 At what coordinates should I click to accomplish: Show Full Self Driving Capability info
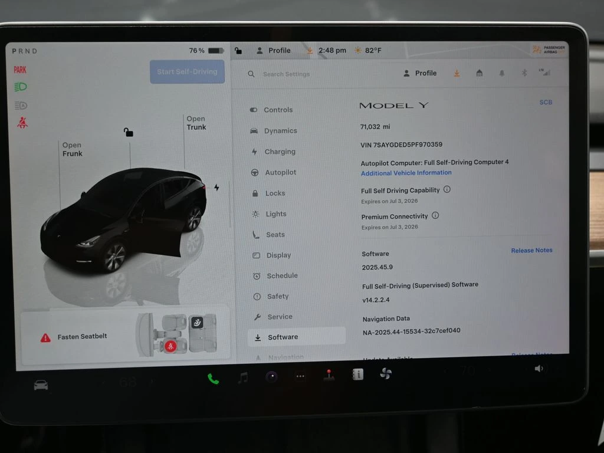(447, 189)
